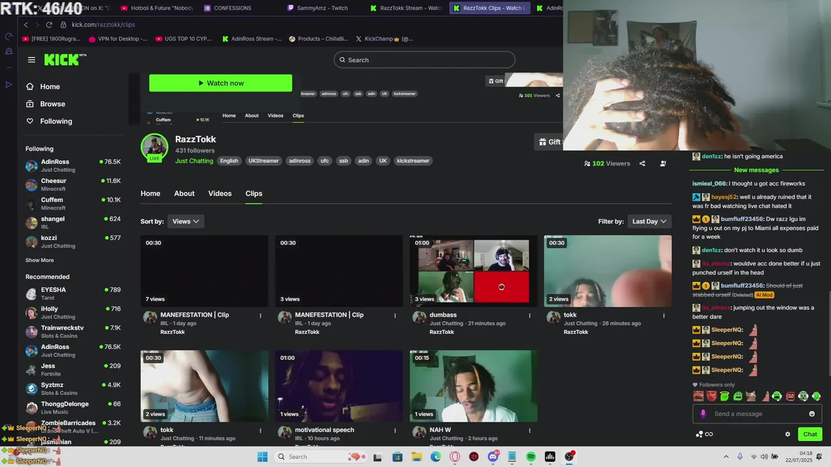The image size is (831, 467).
Task: Open Cheesur channel in Following list
Action: pyautogui.click(x=73, y=184)
